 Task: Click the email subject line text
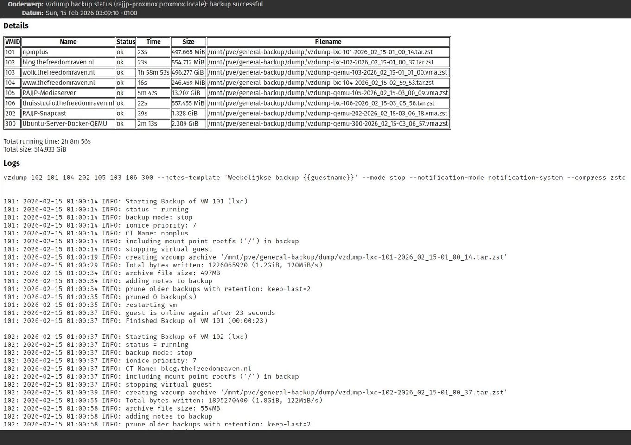[x=154, y=4]
